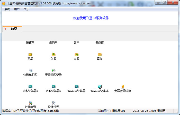Open 软件设置 tools icon
Screen dimensions: 180x115
click(53, 103)
